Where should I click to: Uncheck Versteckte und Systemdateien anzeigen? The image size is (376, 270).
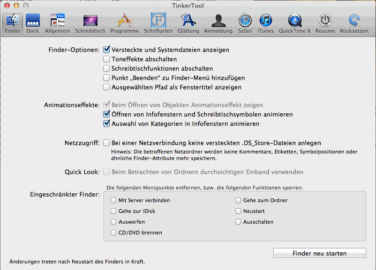[x=107, y=49]
